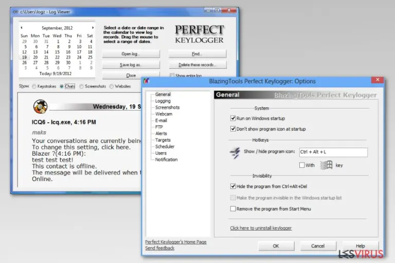Click the Options dialog title bar icon
Image resolution: width=395 pixels, height=263 pixels.
pyautogui.click(x=147, y=81)
